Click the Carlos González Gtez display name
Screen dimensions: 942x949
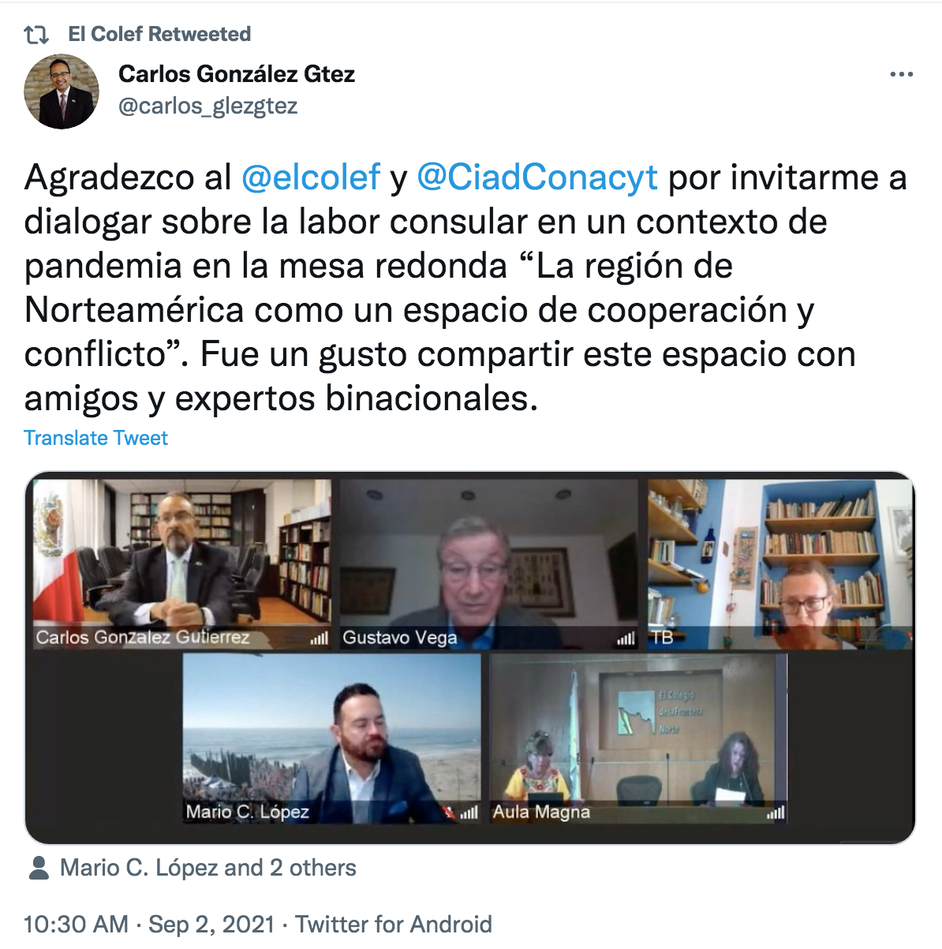(x=237, y=74)
